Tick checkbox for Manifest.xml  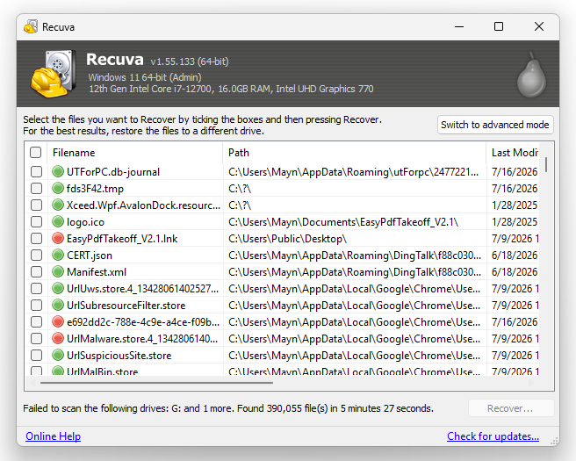(x=36, y=272)
